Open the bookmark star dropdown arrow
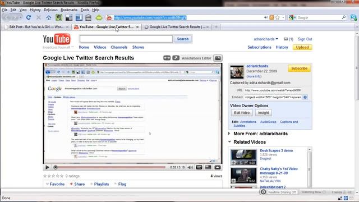This screenshot has height=202, width=359. click(x=283, y=17)
